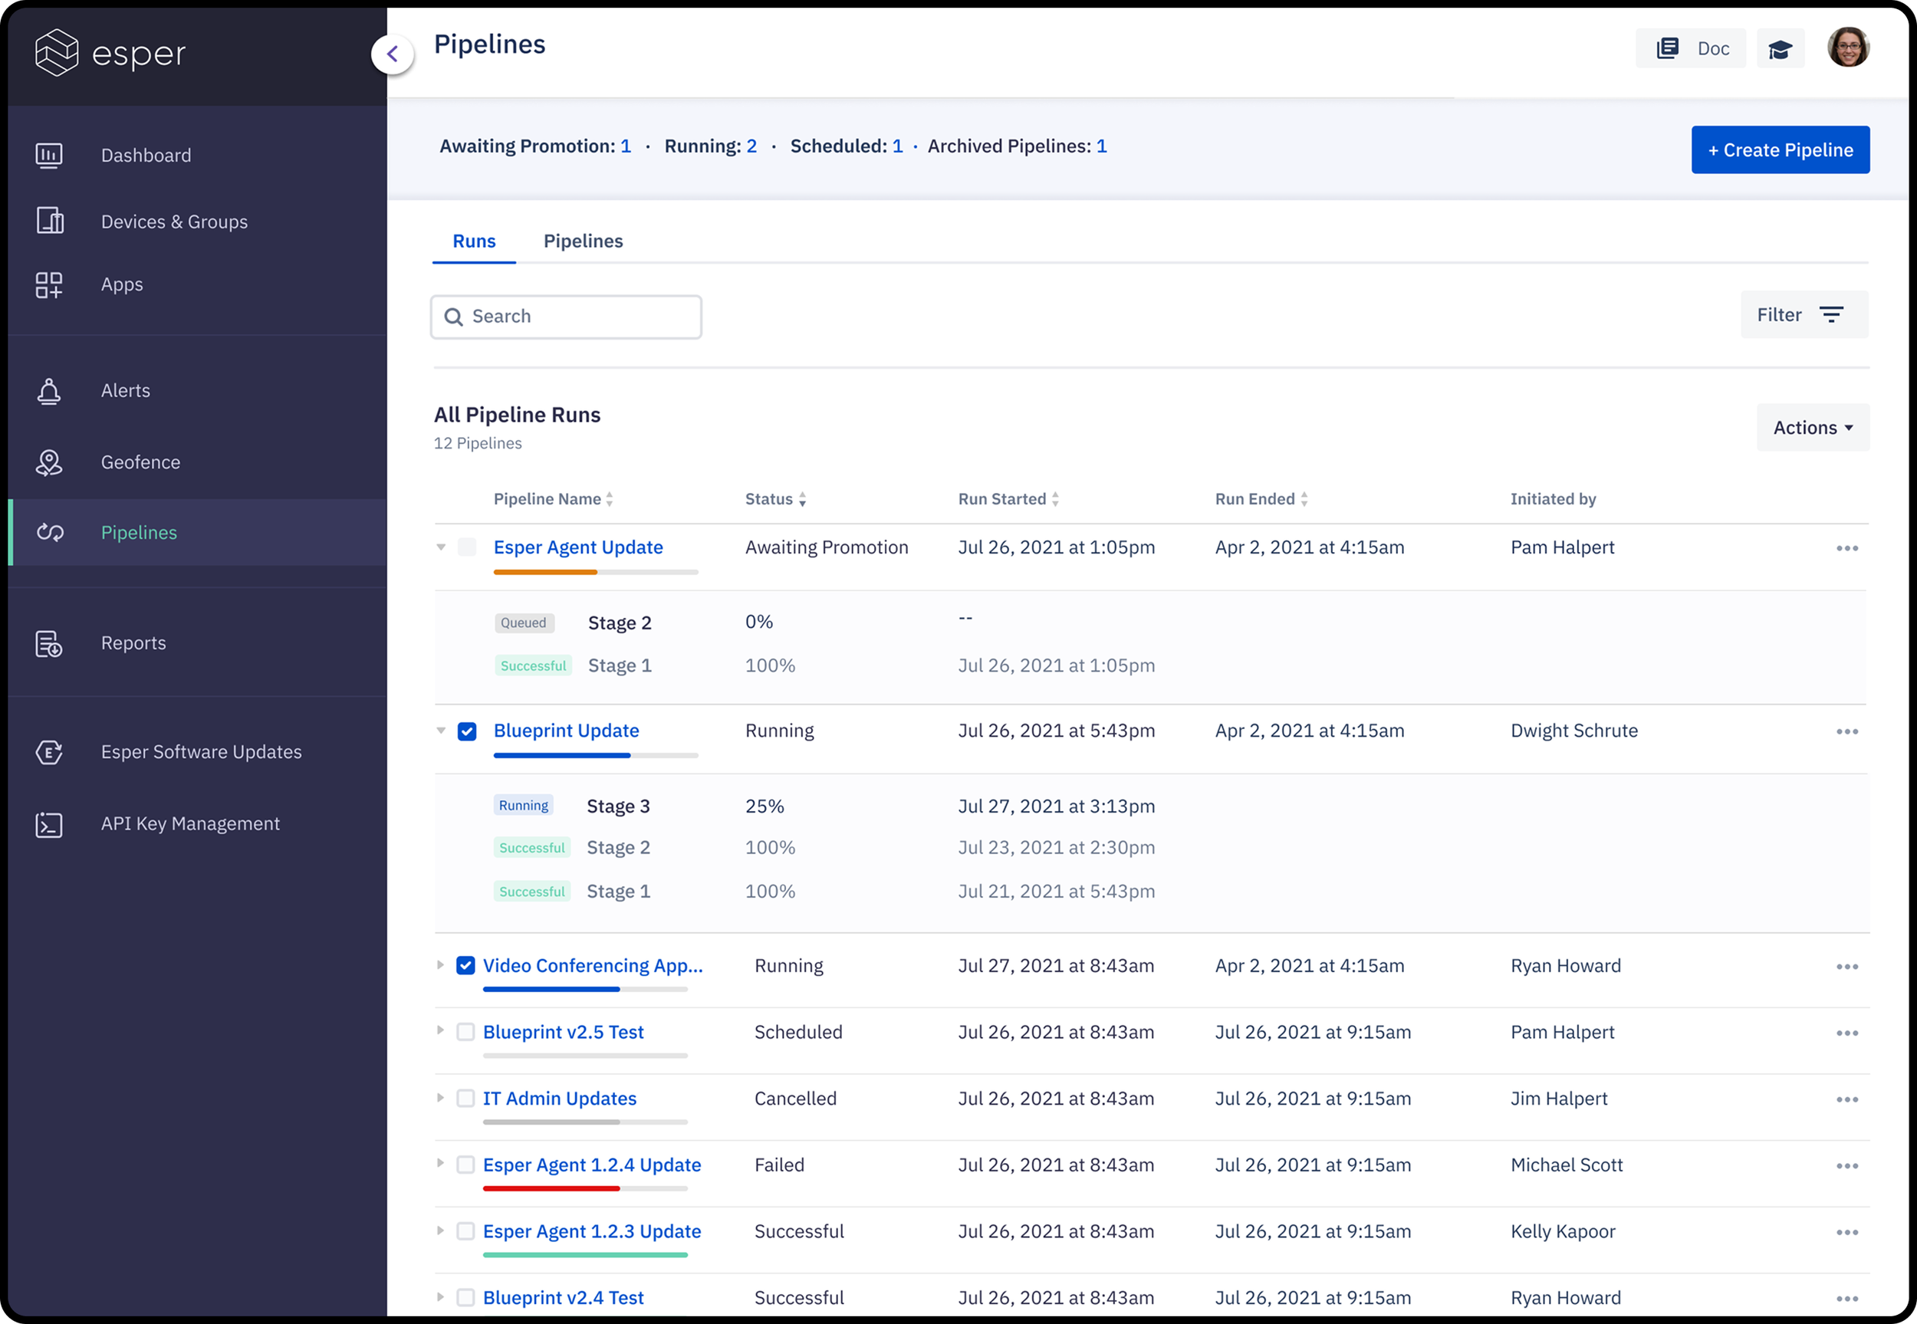Collapse sidebar with the chevron arrow button
Viewport: 1917px width, 1324px height.
click(x=393, y=54)
